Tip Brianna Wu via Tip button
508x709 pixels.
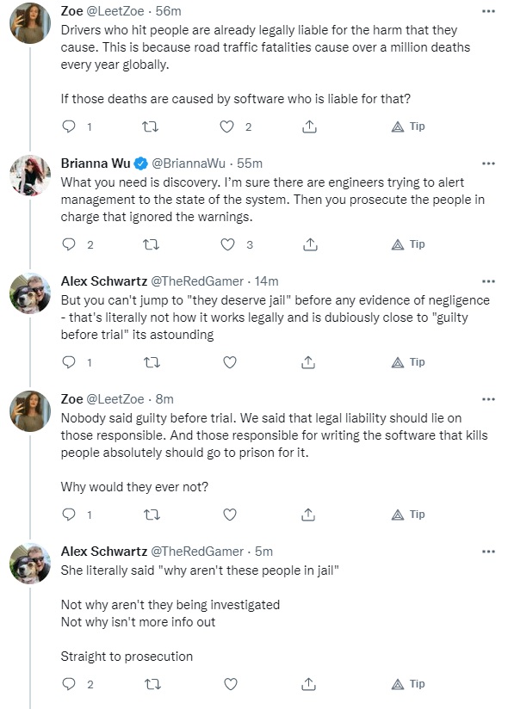[x=408, y=244]
